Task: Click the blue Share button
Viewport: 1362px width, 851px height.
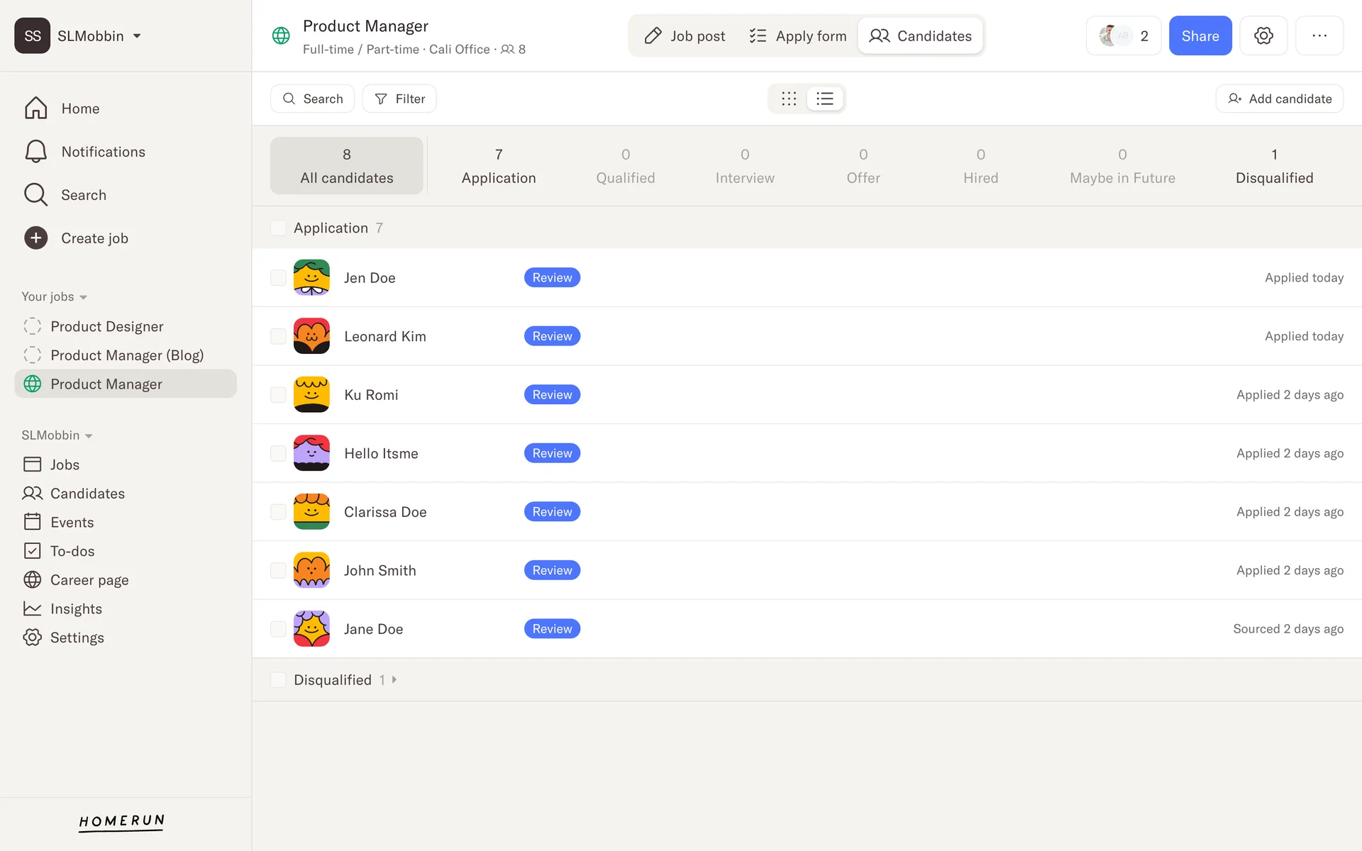Action: 1200,36
